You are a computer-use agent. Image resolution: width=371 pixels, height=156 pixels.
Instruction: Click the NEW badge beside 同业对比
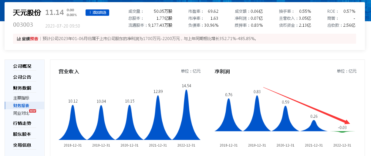pyautogui.click(x=32, y=111)
